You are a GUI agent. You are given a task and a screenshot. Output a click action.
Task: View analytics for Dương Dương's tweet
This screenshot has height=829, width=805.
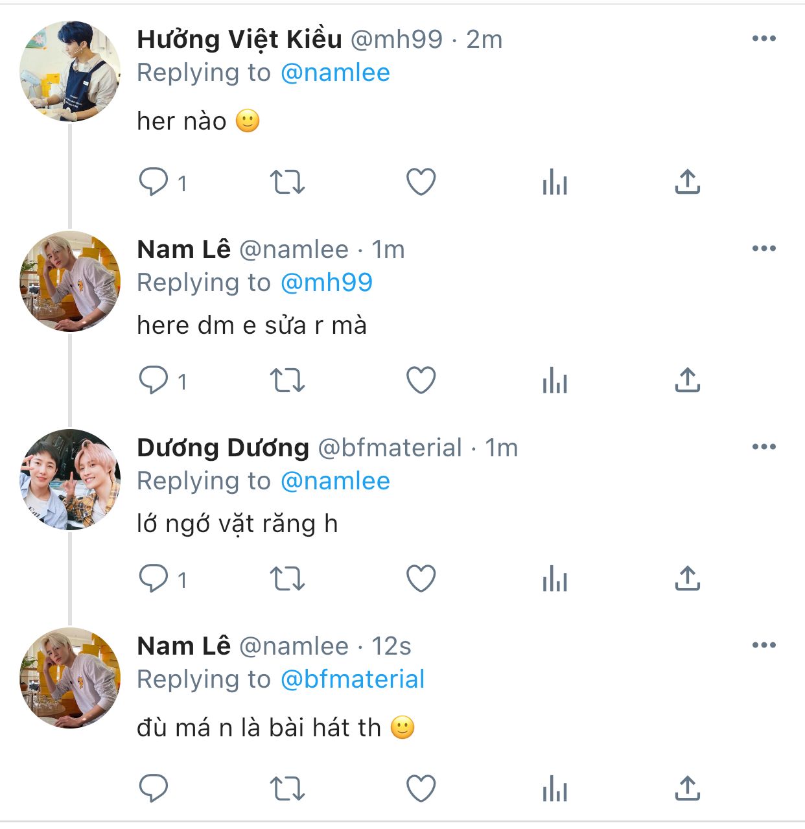click(x=555, y=579)
